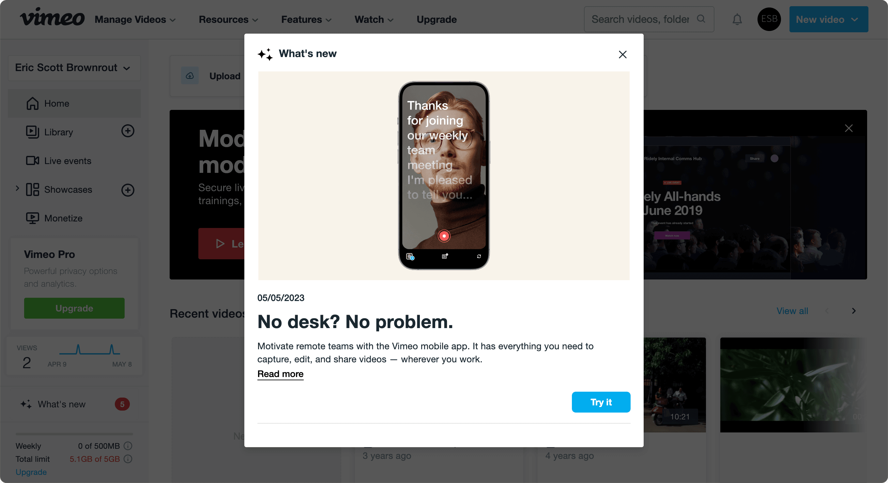Open the Features menu

click(306, 20)
